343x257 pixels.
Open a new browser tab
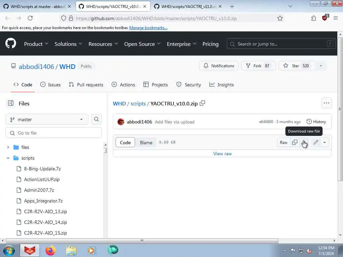point(232,7)
